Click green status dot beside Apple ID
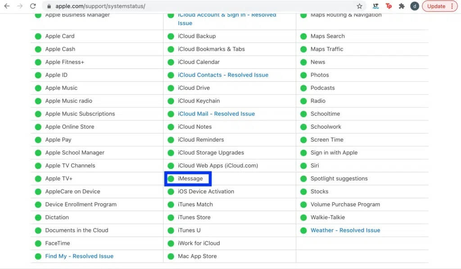461x269 pixels. (38, 75)
